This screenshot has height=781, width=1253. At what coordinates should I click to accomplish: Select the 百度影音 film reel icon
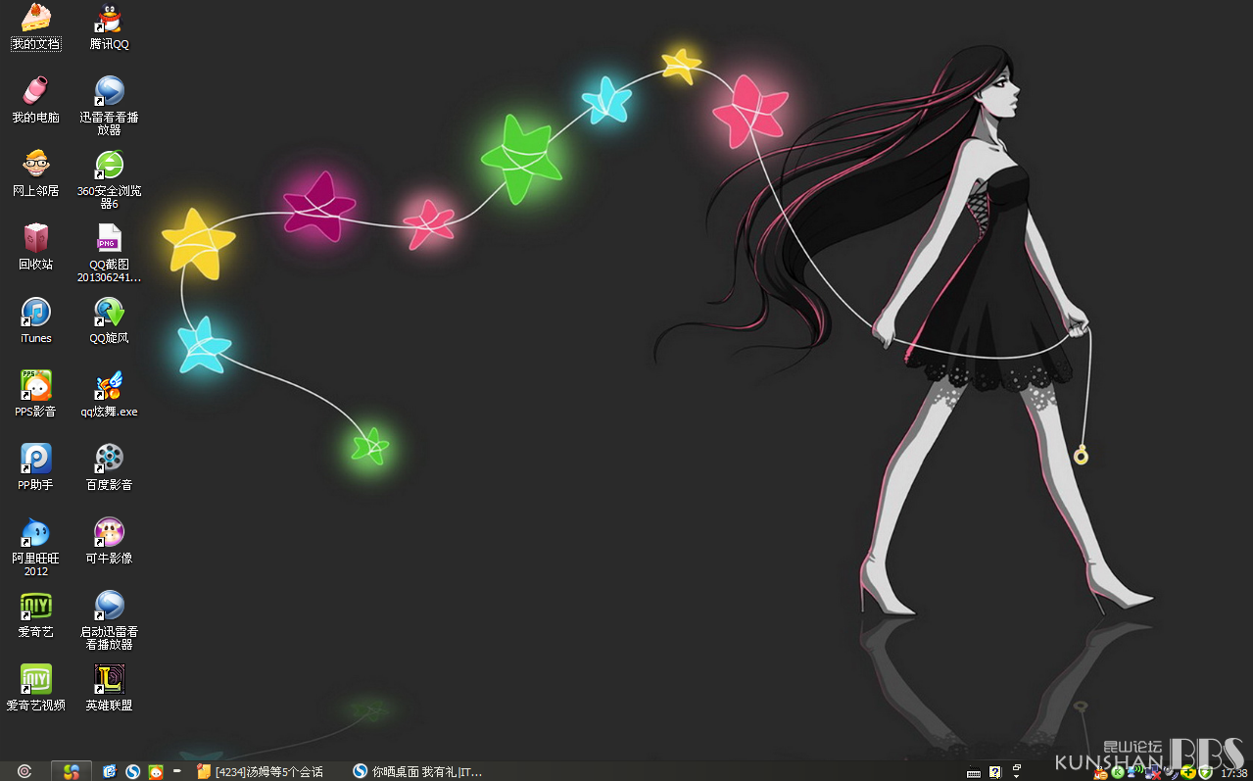(x=109, y=466)
